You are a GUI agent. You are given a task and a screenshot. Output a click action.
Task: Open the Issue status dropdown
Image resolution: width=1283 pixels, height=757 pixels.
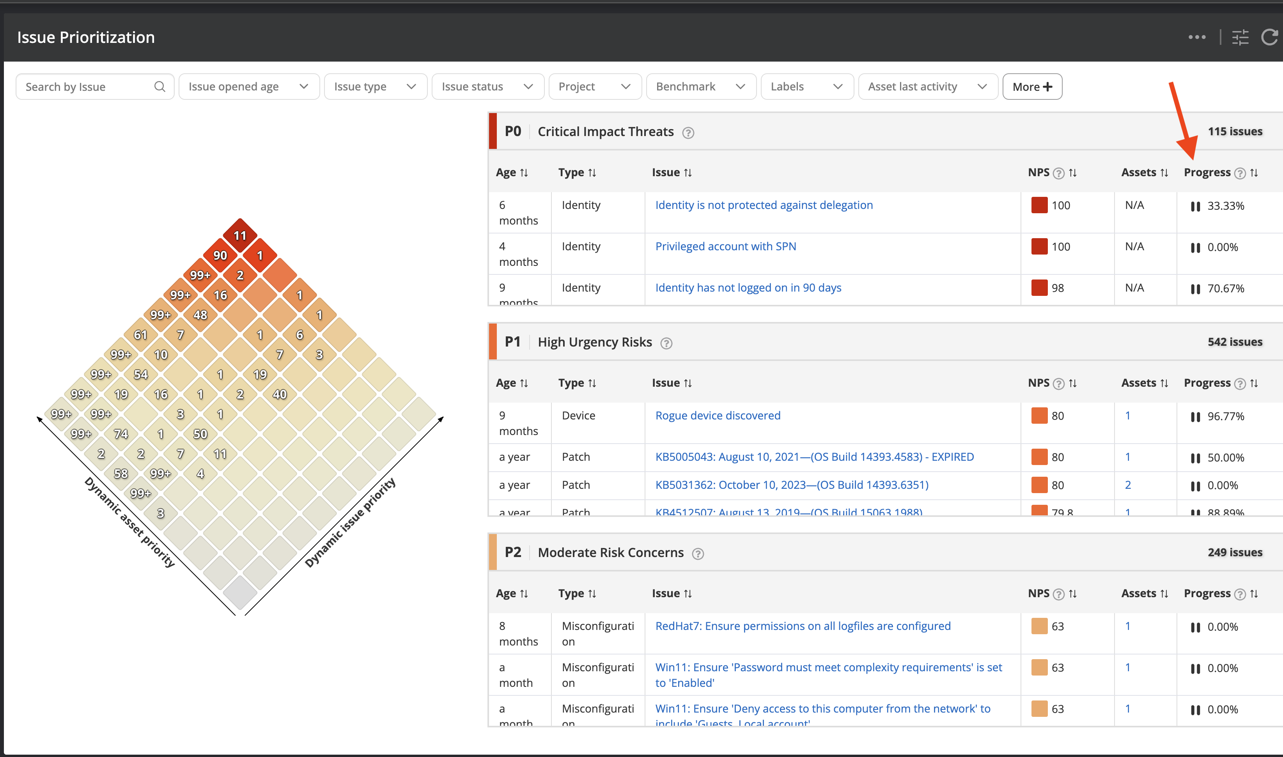487,87
